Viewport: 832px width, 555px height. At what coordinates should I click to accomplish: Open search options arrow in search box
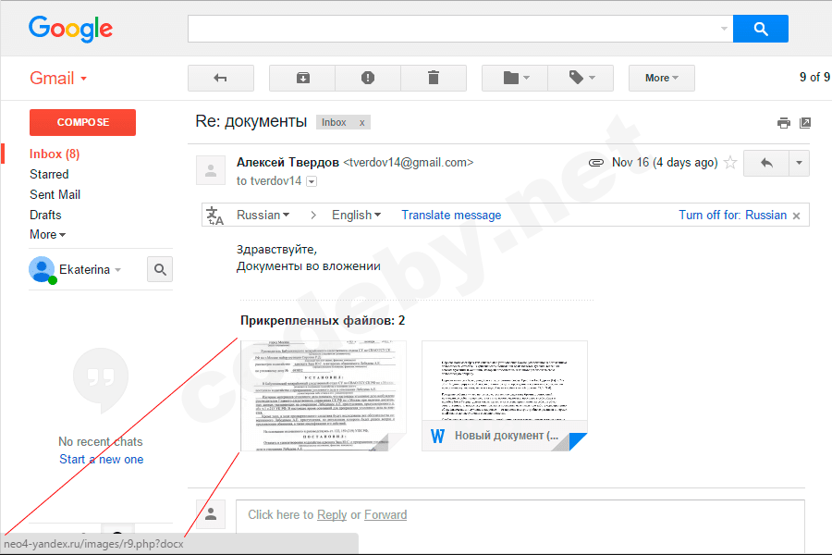pyautogui.click(x=724, y=29)
